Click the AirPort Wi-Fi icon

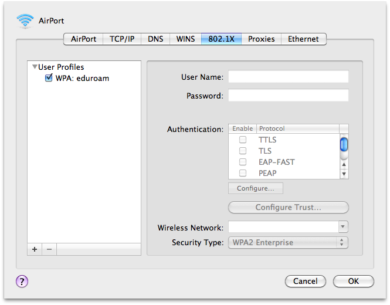pyautogui.click(x=25, y=21)
